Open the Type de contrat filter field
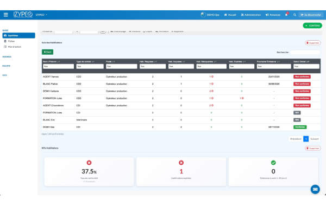 click(90, 66)
